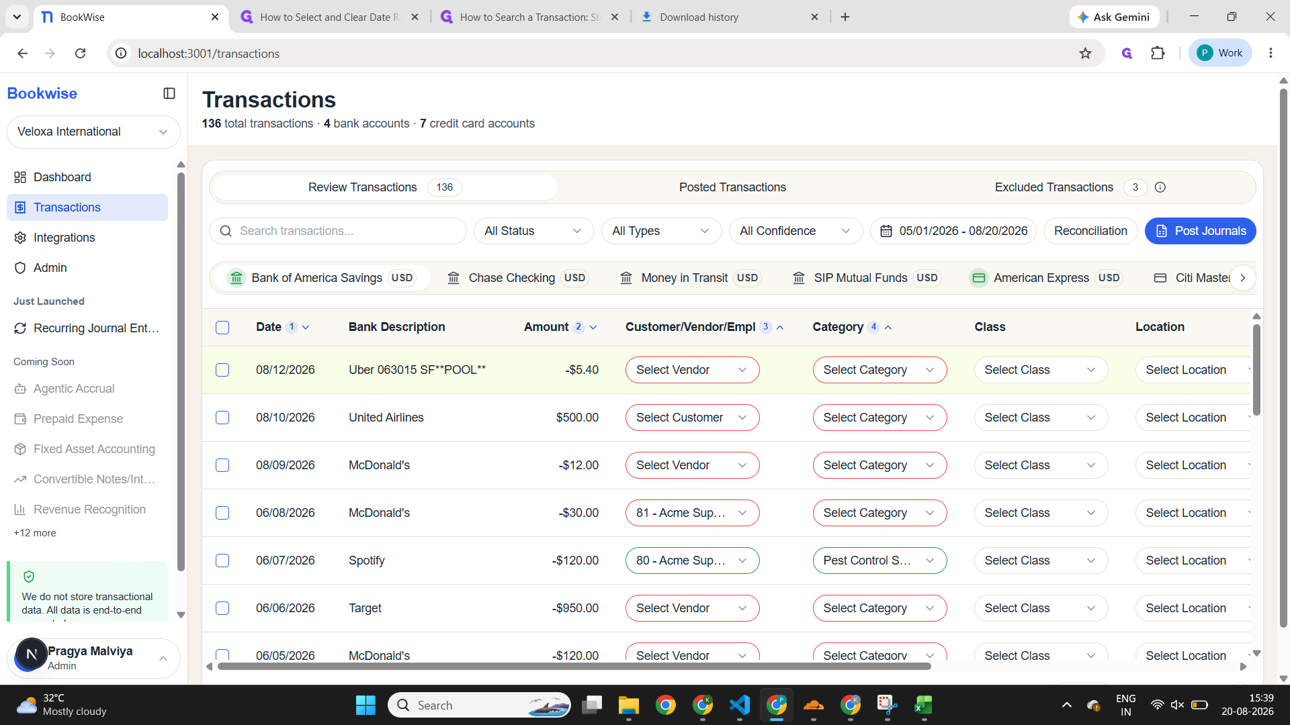This screenshot has width=1290, height=725.
Task: Open the 05/01/2026 - 08/20/2026 date range picker
Action: point(953,231)
